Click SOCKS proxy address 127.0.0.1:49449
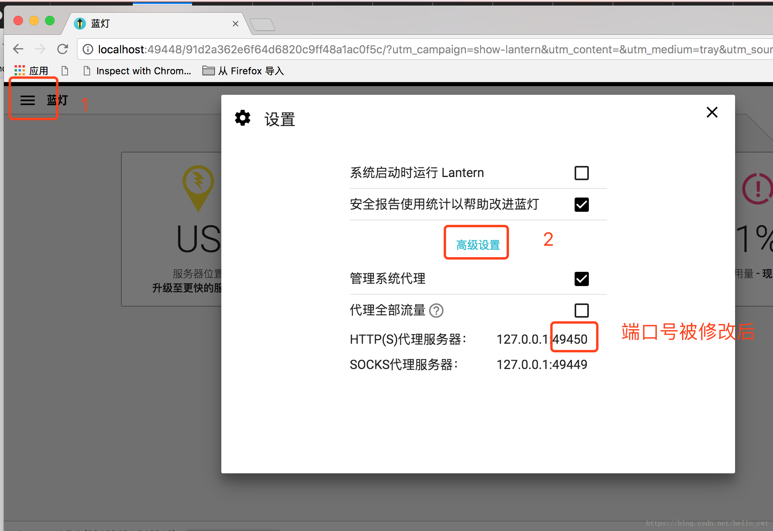The width and height of the screenshot is (773, 531). [x=542, y=365]
